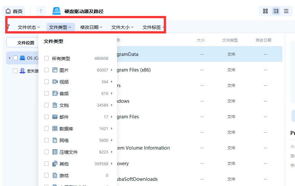Viewport: 295px width, 186px height.
Task: Check the 图片 type checkbox
Action: pos(46,70)
